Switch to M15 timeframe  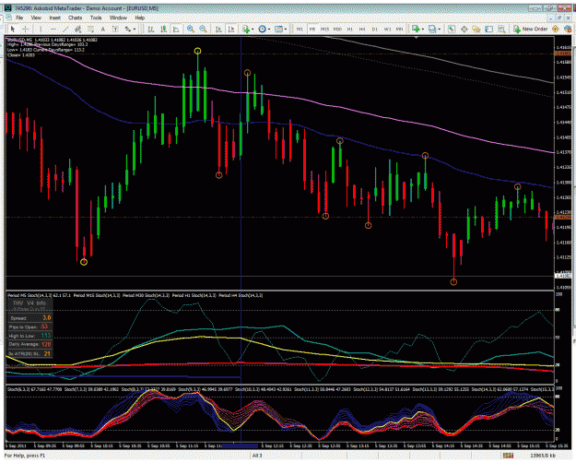click(324, 29)
